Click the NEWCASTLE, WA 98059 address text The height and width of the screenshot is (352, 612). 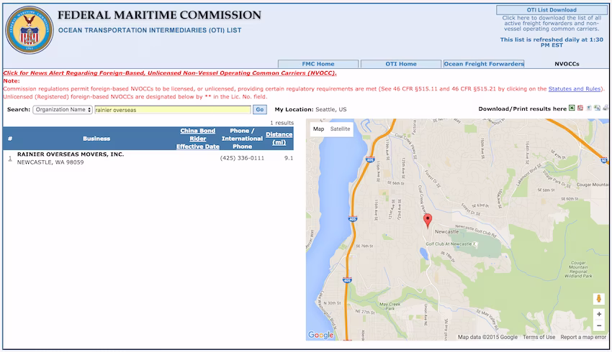click(50, 162)
